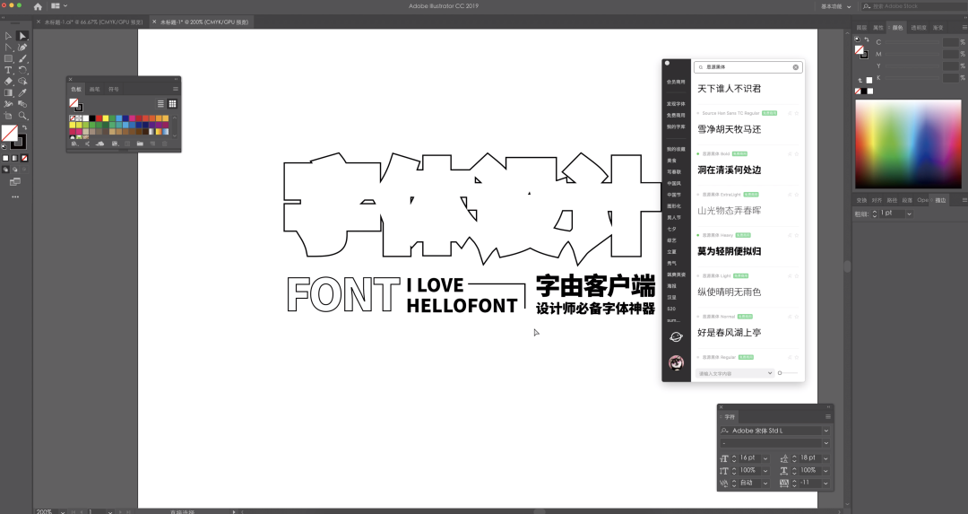Pick the Rectangle shape tool
The image size is (968, 514).
pyautogui.click(x=8, y=58)
